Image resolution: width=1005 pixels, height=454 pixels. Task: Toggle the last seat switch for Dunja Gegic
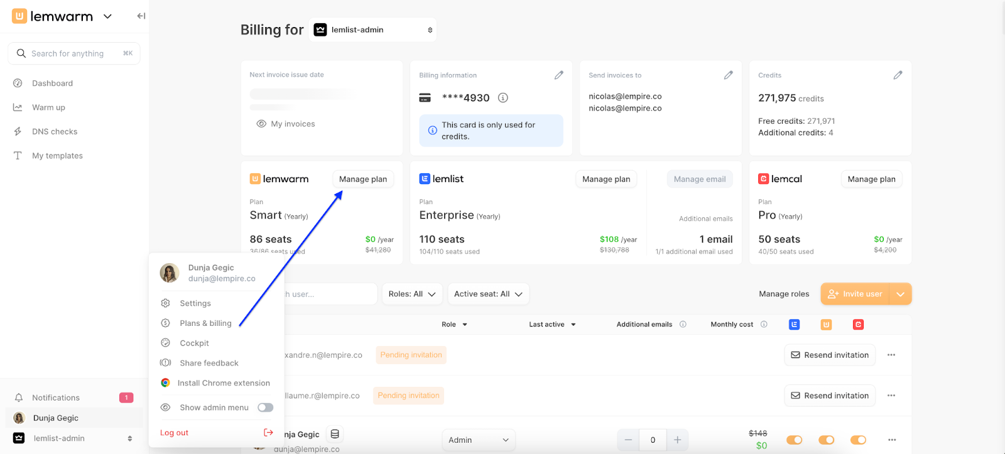coord(858,440)
